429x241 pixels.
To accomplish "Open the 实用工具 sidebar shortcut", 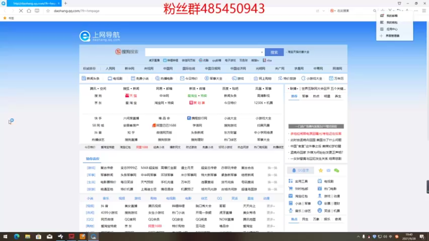I will 298,181.
